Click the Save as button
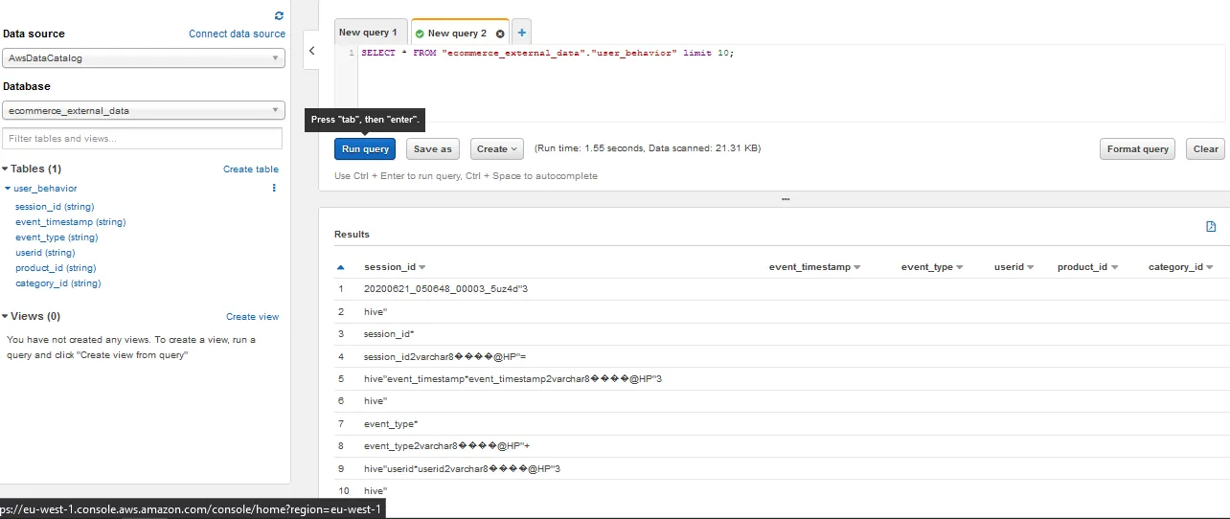This screenshot has width=1230, height=519. coord(433,149)
